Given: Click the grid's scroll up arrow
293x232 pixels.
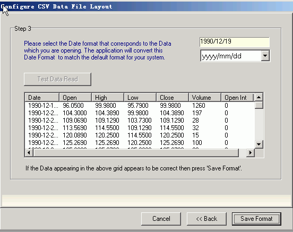Looking at the screenshot, I should pyautogui.click(x=259, y=97).
